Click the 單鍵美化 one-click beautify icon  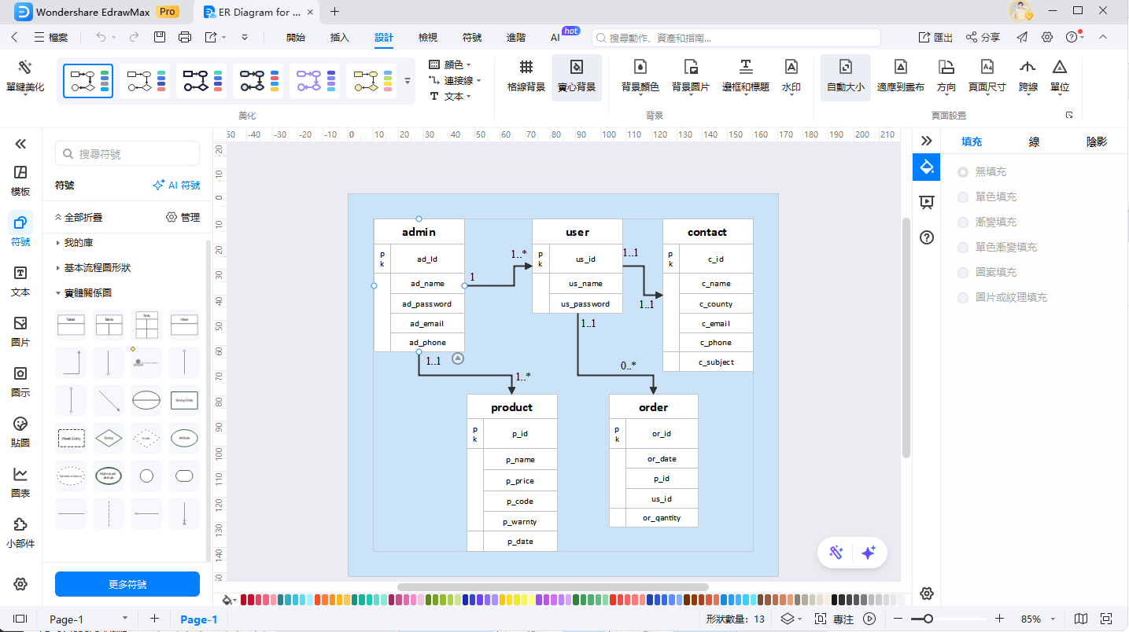point(25,68)
